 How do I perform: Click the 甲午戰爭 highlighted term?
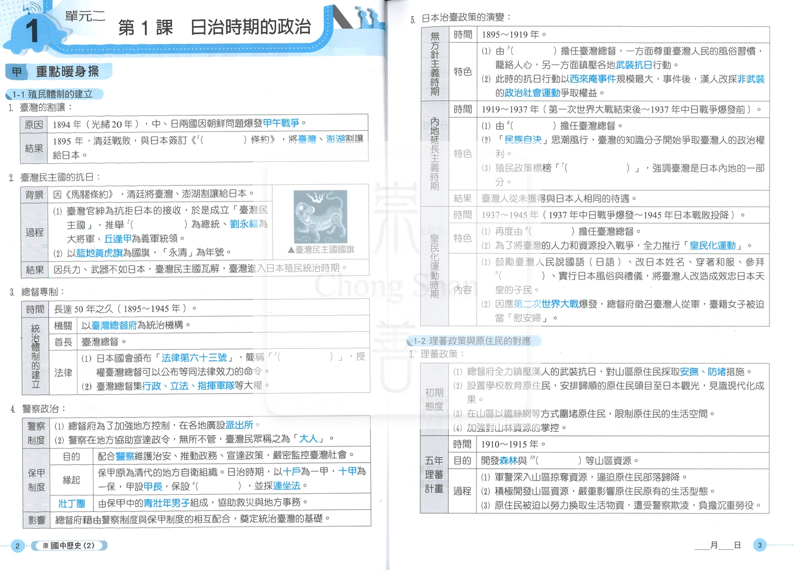coord(281,123)
